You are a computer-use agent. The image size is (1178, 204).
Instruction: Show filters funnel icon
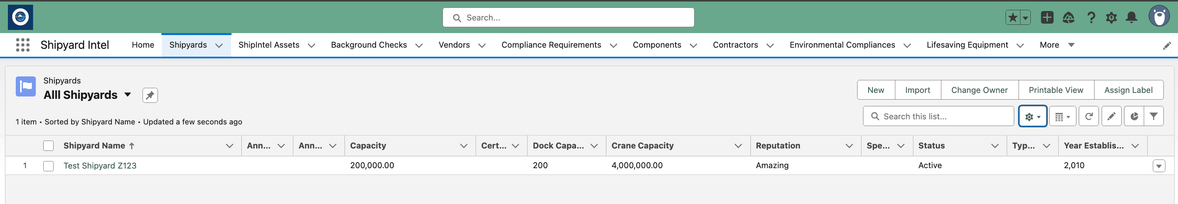click(1153, 116)
